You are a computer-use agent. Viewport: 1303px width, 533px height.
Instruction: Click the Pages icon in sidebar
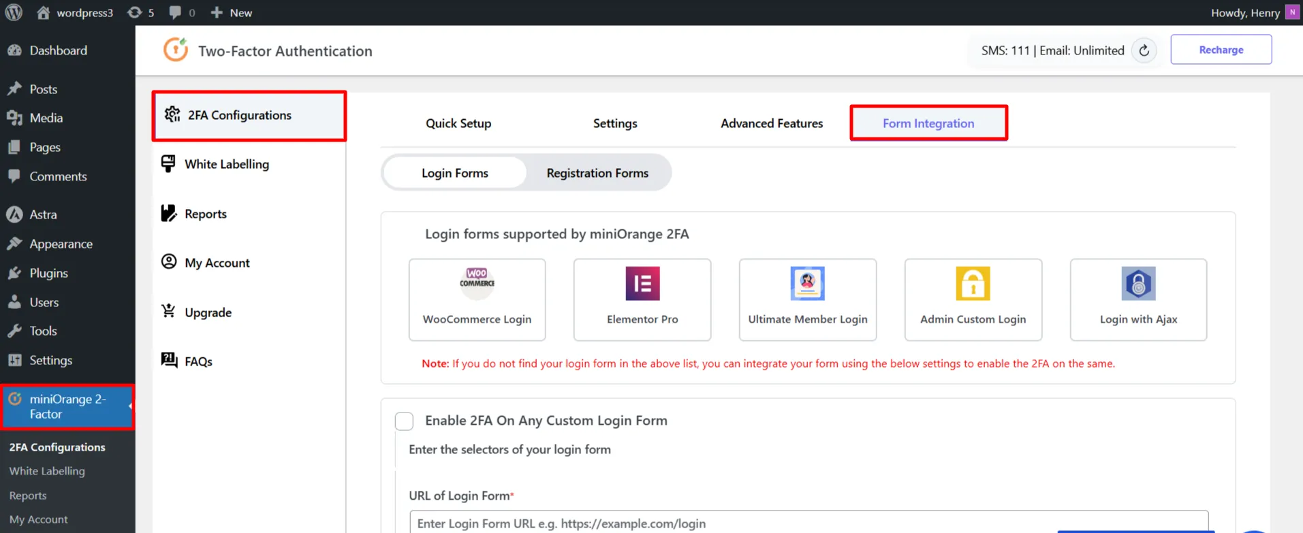(x=14, y=147)
